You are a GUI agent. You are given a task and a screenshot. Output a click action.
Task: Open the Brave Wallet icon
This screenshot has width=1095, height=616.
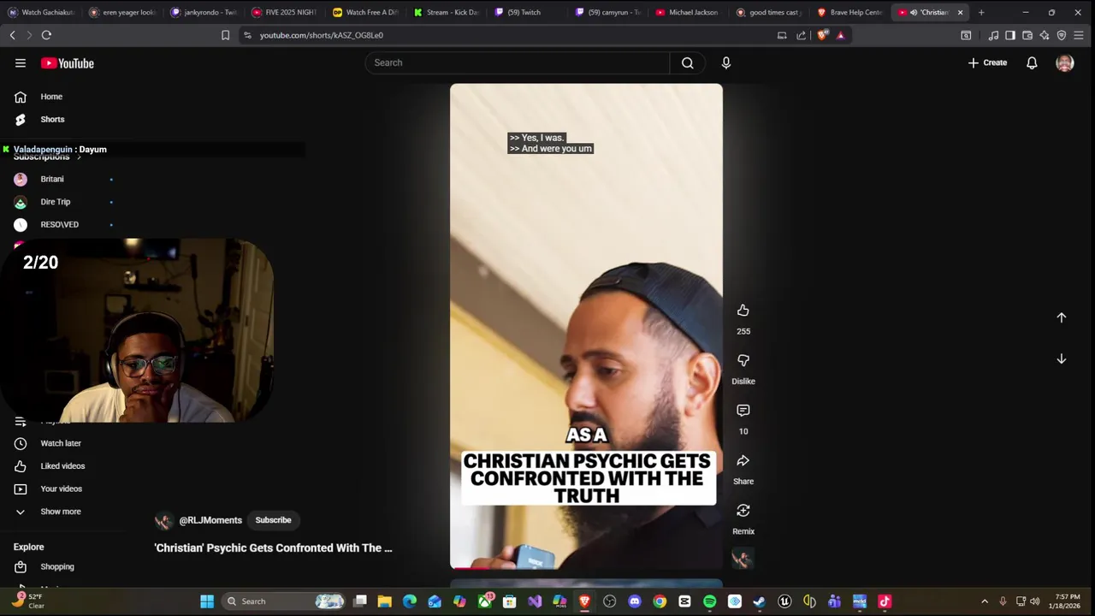click(x=1027, y=35)
